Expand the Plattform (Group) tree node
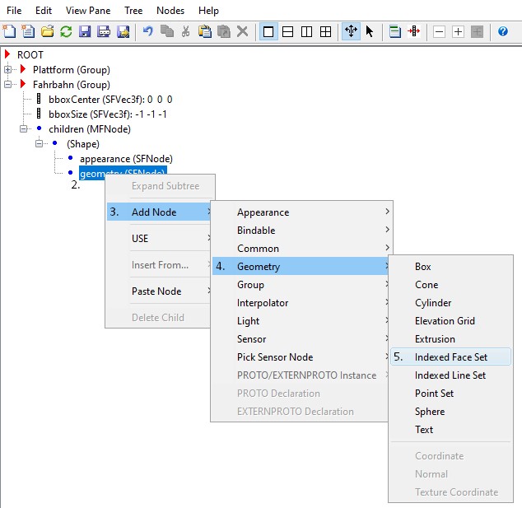Image resolution: width=522 pixels, height=508 pixels. (x=8, y=70)
